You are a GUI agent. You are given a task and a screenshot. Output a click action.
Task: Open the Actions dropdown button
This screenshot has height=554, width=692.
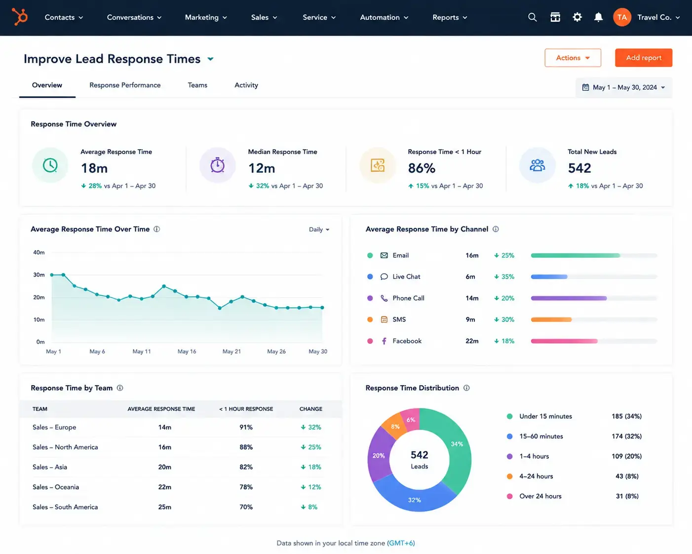(x=573, y=58)
